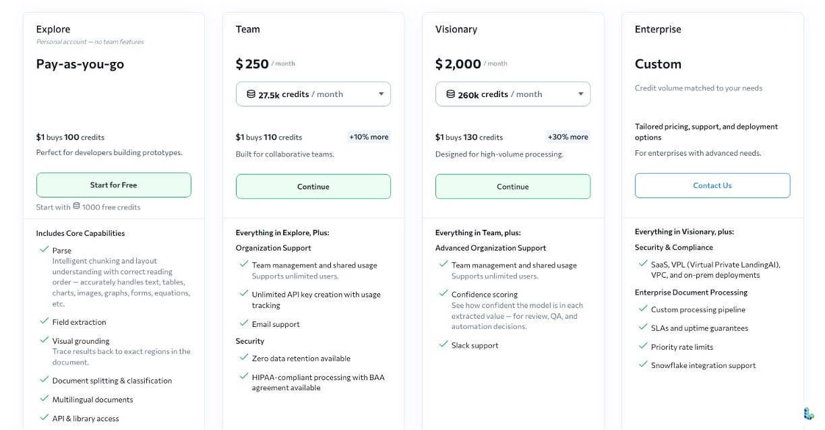Screen dimensions: 825x430
Task: Open the Team 27.5k credits dropdown
Action: [x=313, y=94]
